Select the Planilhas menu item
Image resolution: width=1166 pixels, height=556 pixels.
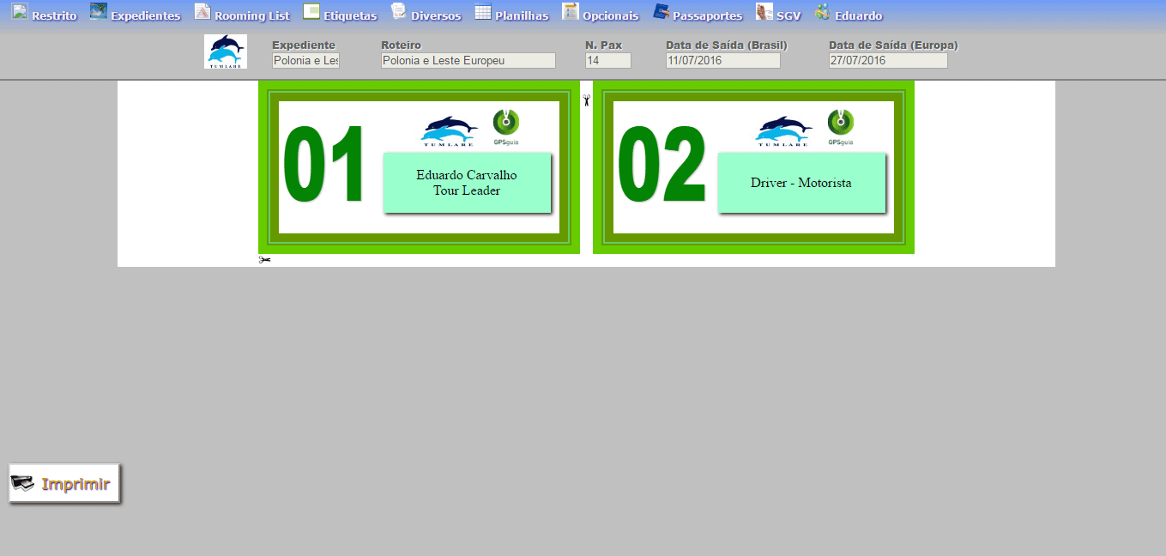tap(522, 15)
